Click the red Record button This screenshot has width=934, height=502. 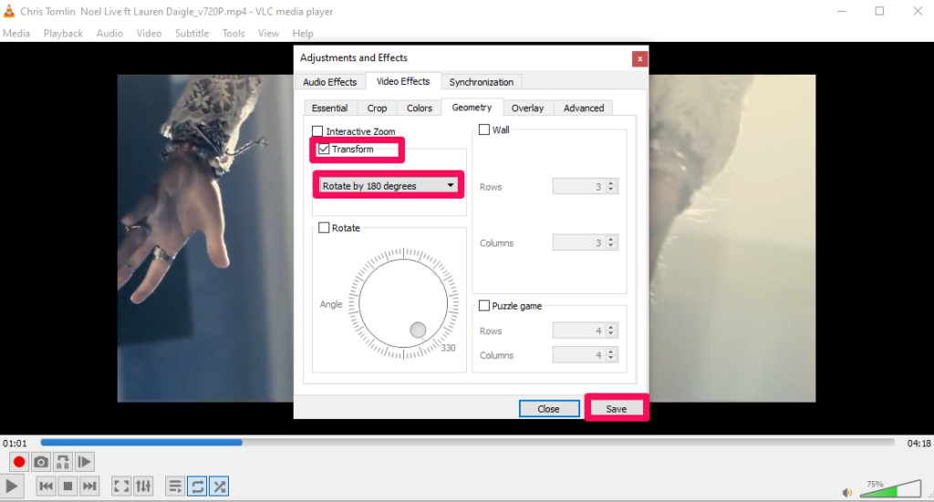[19, 462]
